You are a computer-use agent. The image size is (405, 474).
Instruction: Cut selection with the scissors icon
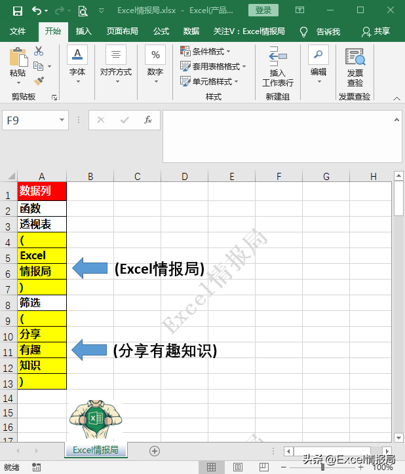pos(39,51)
